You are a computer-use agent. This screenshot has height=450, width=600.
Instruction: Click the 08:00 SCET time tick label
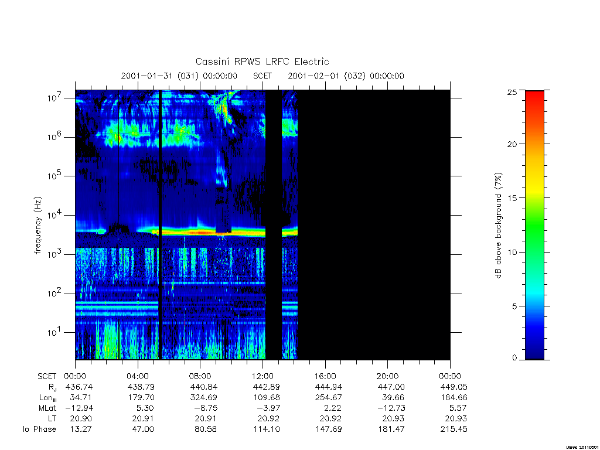[200, 376]
